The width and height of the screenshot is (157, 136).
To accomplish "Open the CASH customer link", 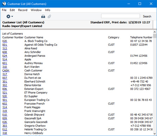I will [x=6, y=70].
